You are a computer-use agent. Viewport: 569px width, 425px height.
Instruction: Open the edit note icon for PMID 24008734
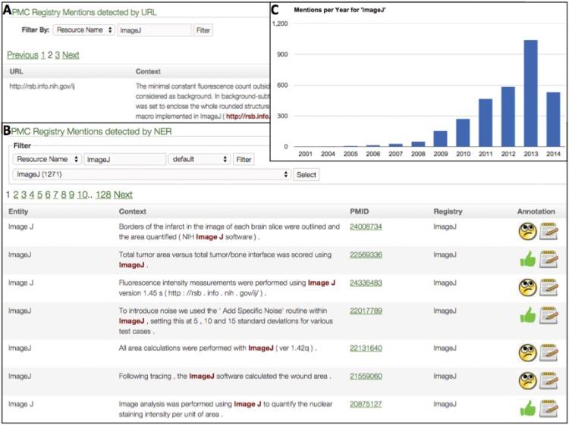(x=549, y=230)
